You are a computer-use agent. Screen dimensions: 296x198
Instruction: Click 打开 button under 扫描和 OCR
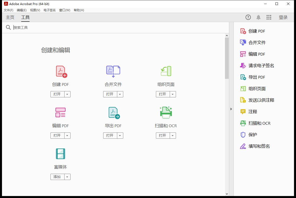tap(162, 135)
